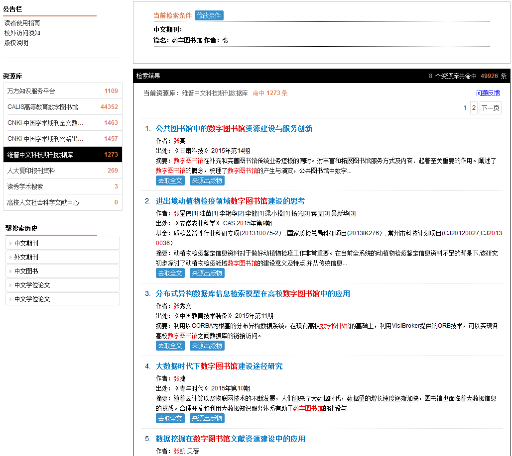Open the 版权说明 link
Viewport: 512px width, 456px height.
(16, 43)
